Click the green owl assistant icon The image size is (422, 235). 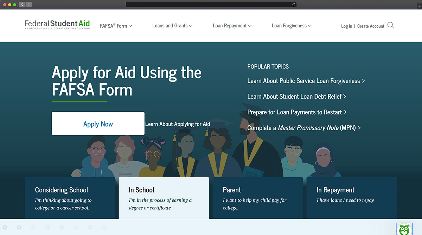pos(404,230)
